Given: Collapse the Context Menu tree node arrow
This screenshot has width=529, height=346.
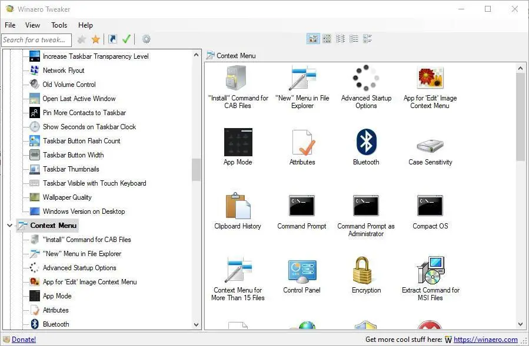Looking at the screenshot, I should tap(9, 226).
